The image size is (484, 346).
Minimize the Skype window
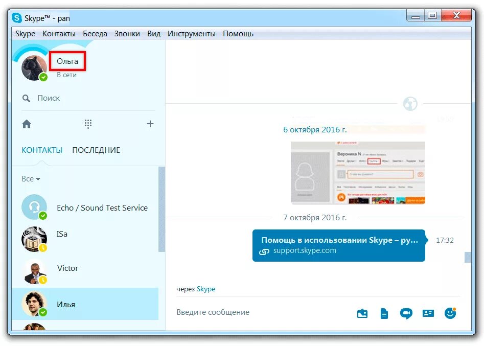[416, 16]
